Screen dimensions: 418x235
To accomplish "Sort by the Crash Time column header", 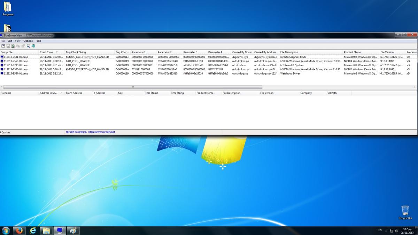I will (x=52, y=52).
